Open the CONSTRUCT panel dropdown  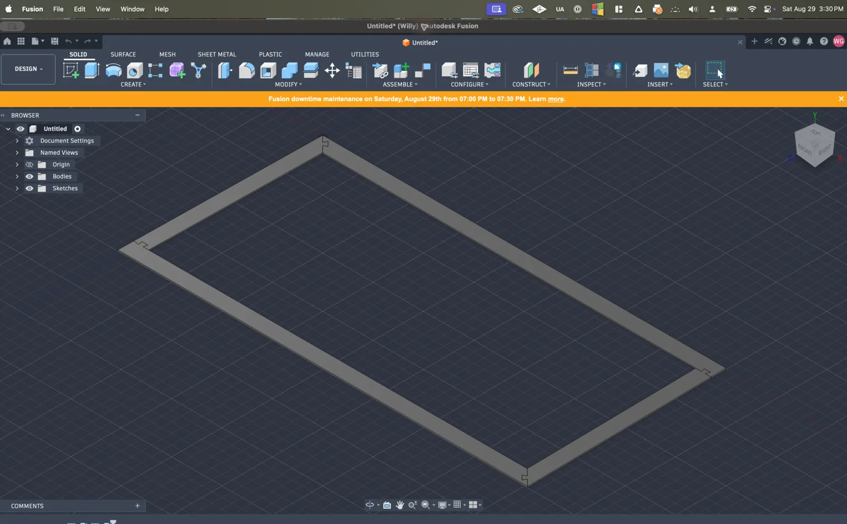click(x=531, y=84)
